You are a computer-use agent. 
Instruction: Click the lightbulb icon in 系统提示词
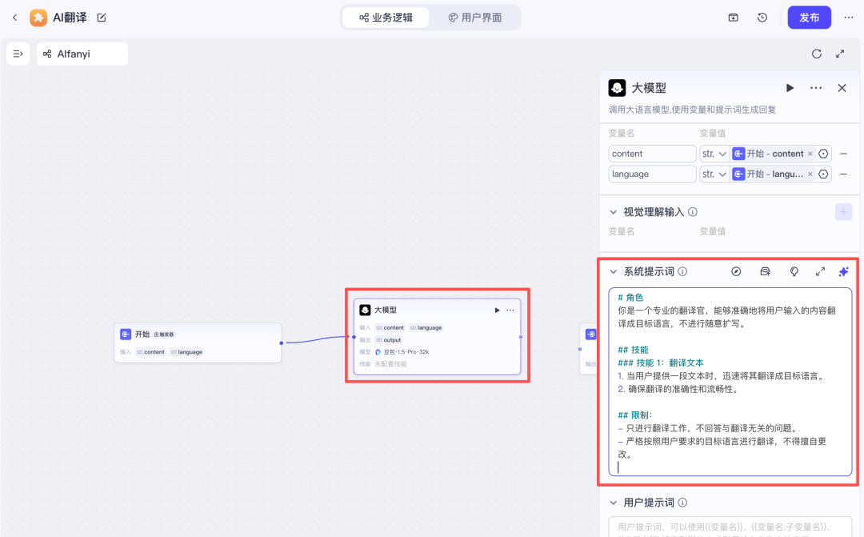tap(794, 272)
